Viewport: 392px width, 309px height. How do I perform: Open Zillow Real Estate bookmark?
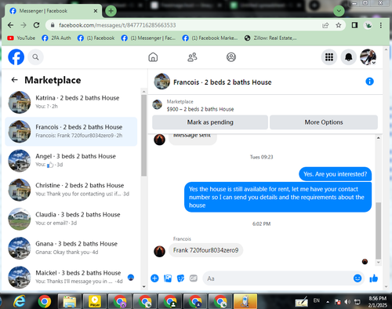[x=270, y=38]
